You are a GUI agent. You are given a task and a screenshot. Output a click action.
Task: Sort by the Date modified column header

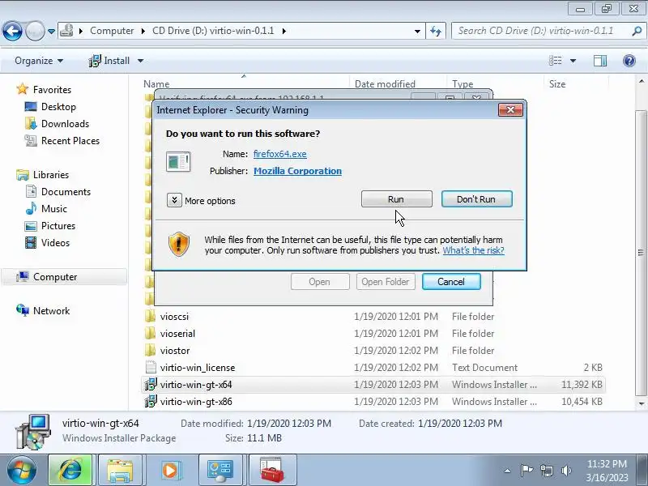click(385, 84)
